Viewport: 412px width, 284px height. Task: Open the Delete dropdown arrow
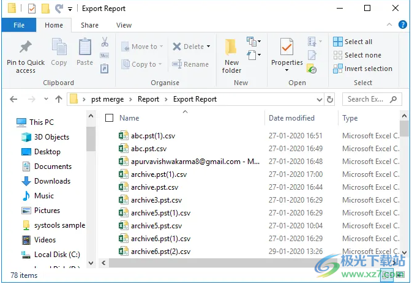[208, 47]
